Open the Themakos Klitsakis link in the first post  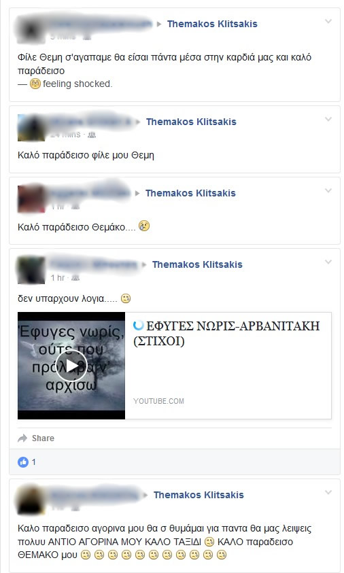tap(212, 24)
